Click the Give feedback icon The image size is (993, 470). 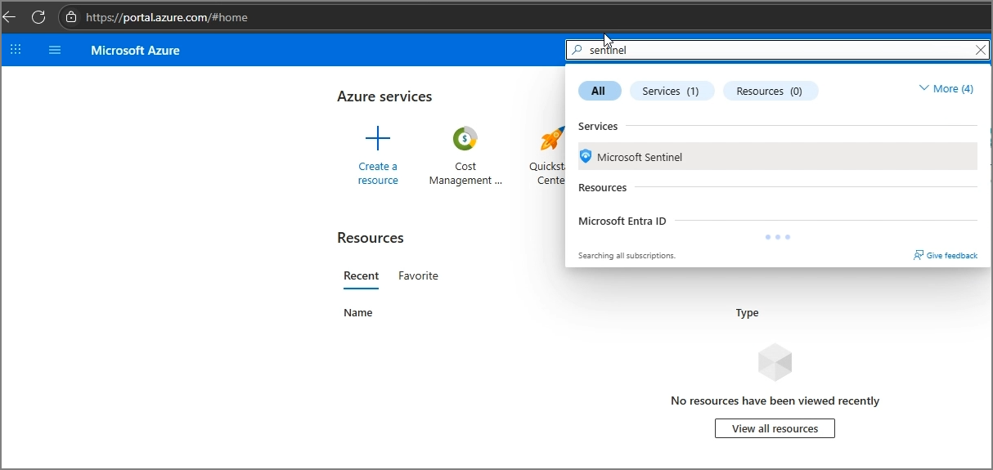[x=919, y=255]
